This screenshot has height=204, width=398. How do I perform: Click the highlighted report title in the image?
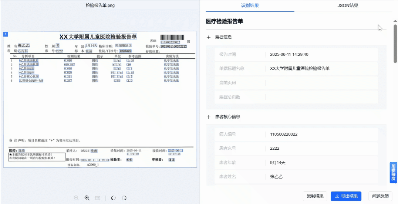[98, 37]
